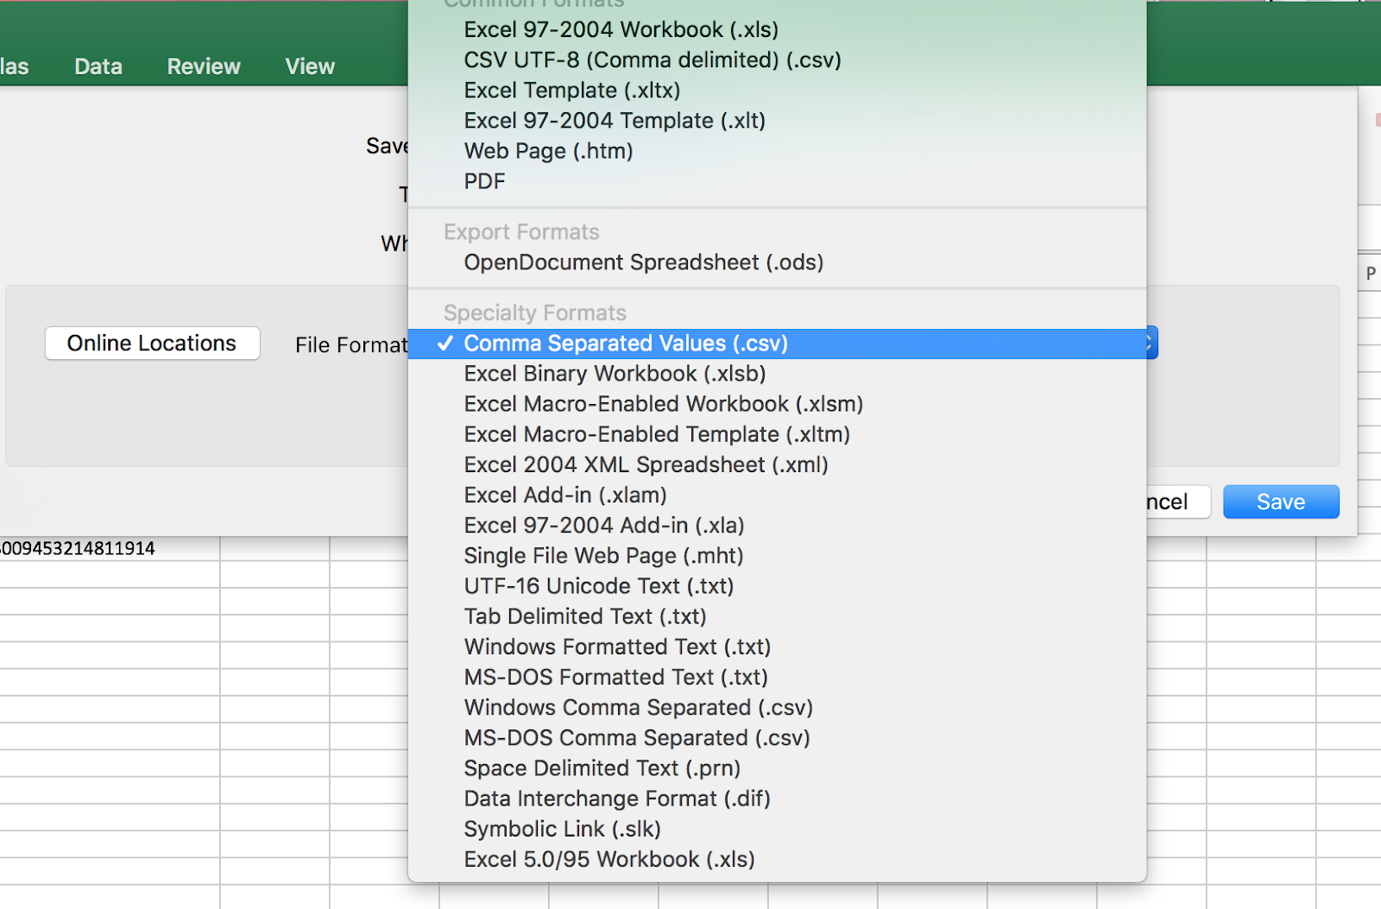Select Windows Formatted Text (.txt)
1381x909 pixels.
coord(777,647)
